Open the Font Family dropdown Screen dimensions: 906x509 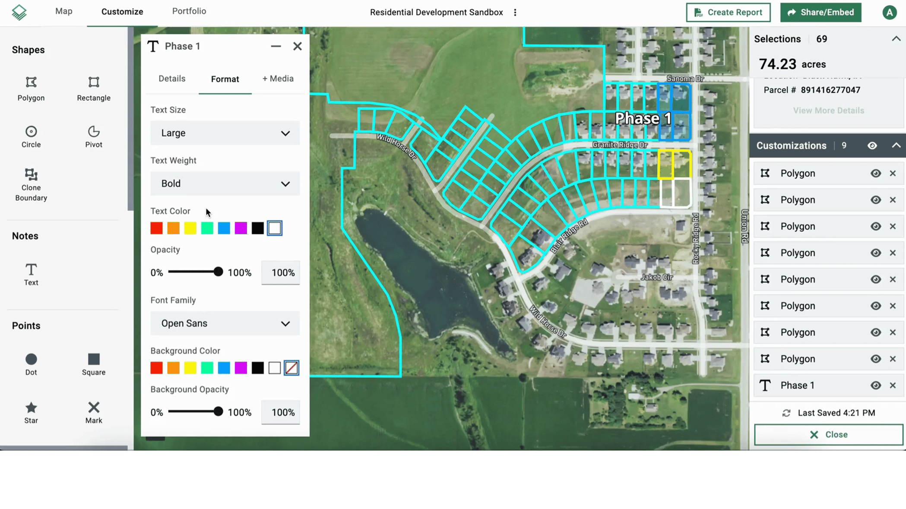point(225,323)
